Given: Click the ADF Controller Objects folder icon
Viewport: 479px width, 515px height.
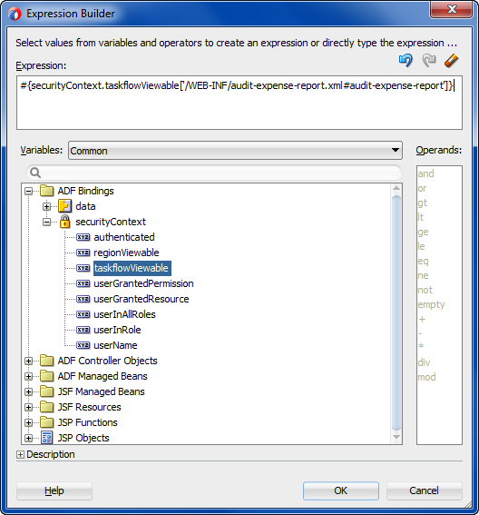Looking at the screenshot, I should (46, 361).
